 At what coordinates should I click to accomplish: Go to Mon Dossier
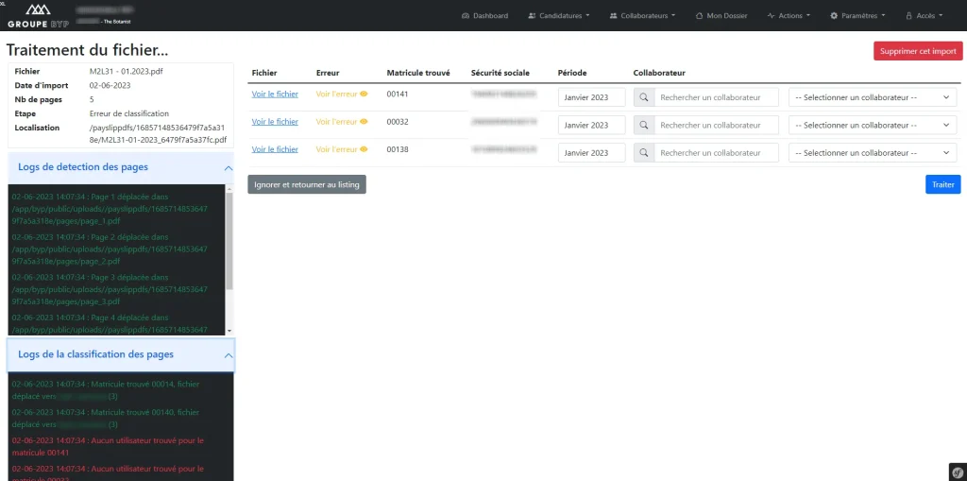click(x=721, y=15)
